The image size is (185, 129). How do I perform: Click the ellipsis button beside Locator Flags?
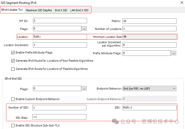(84, 29)
